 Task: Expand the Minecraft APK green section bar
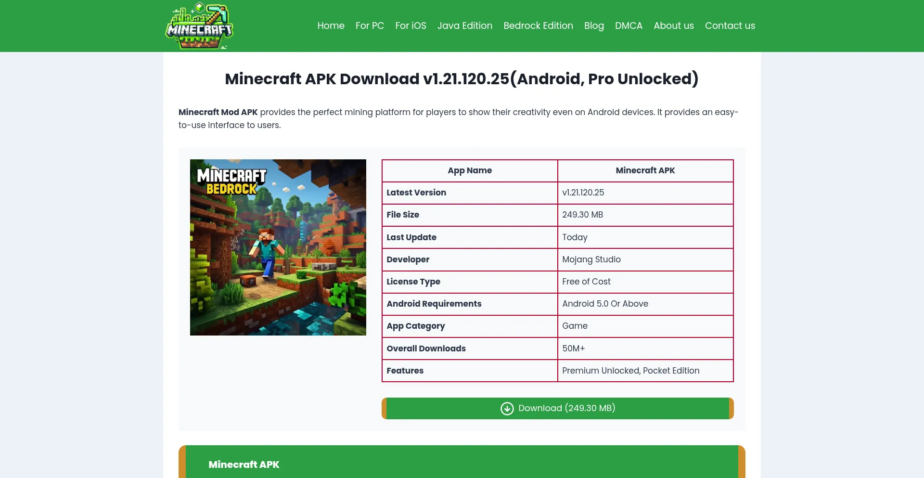click(x=462, y=464)
